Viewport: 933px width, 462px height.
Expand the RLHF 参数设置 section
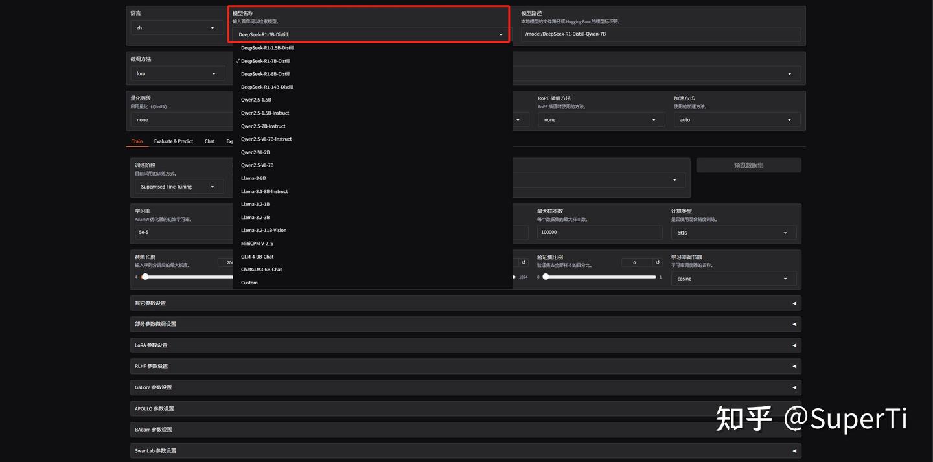[x=466, y=366]
